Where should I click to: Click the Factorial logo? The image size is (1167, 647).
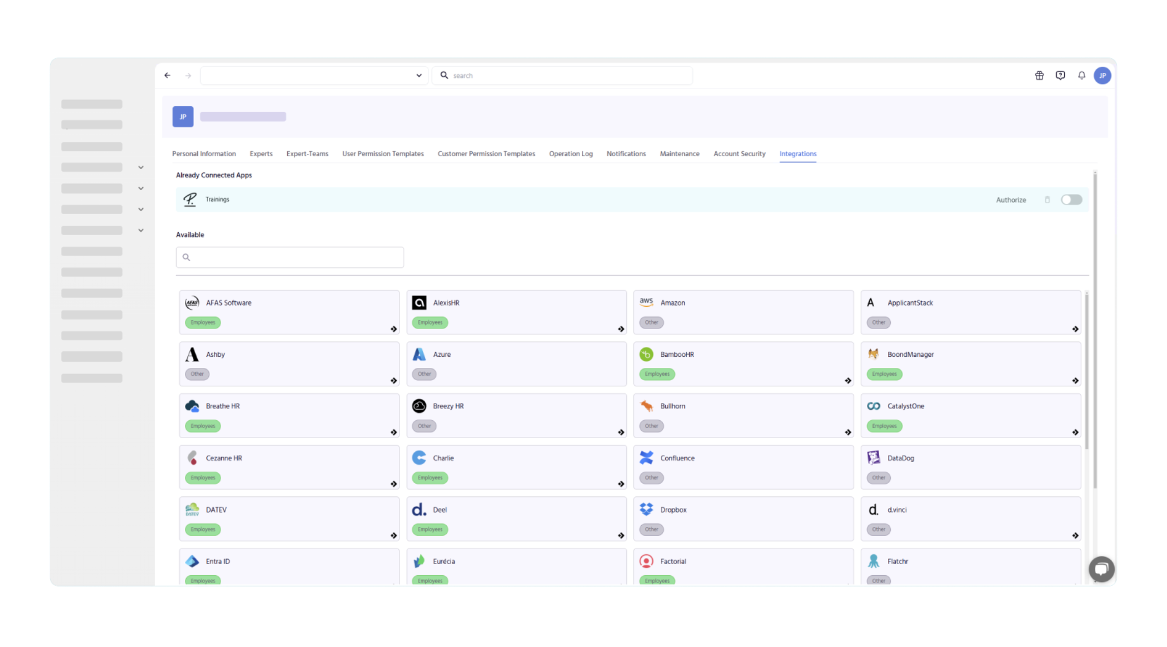(x=646, y=561)
